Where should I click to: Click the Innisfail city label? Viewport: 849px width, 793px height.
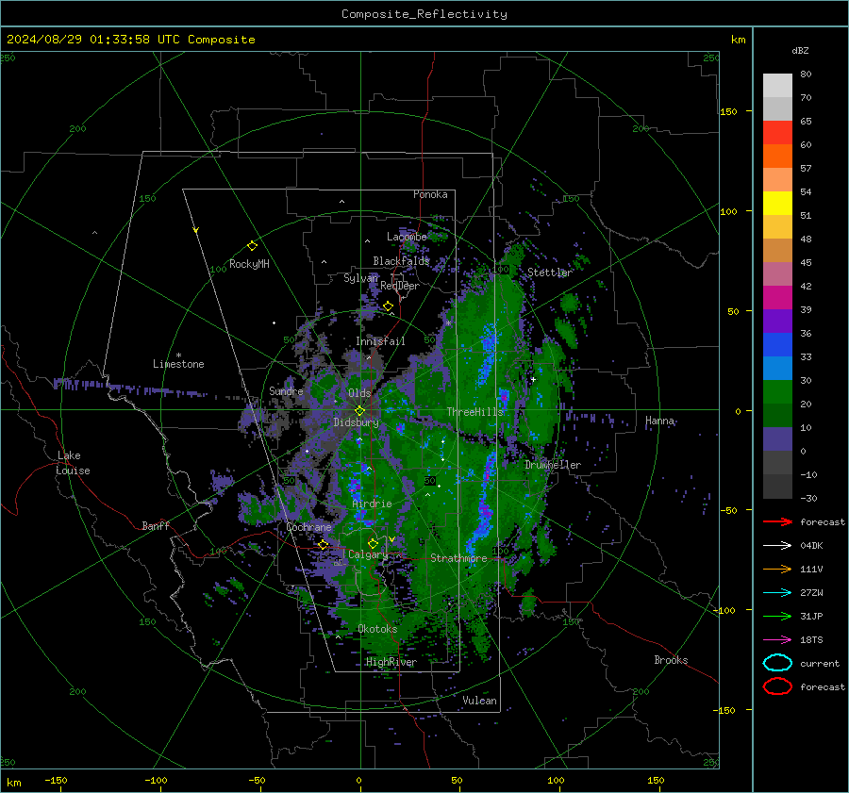[x=380, y=341]
